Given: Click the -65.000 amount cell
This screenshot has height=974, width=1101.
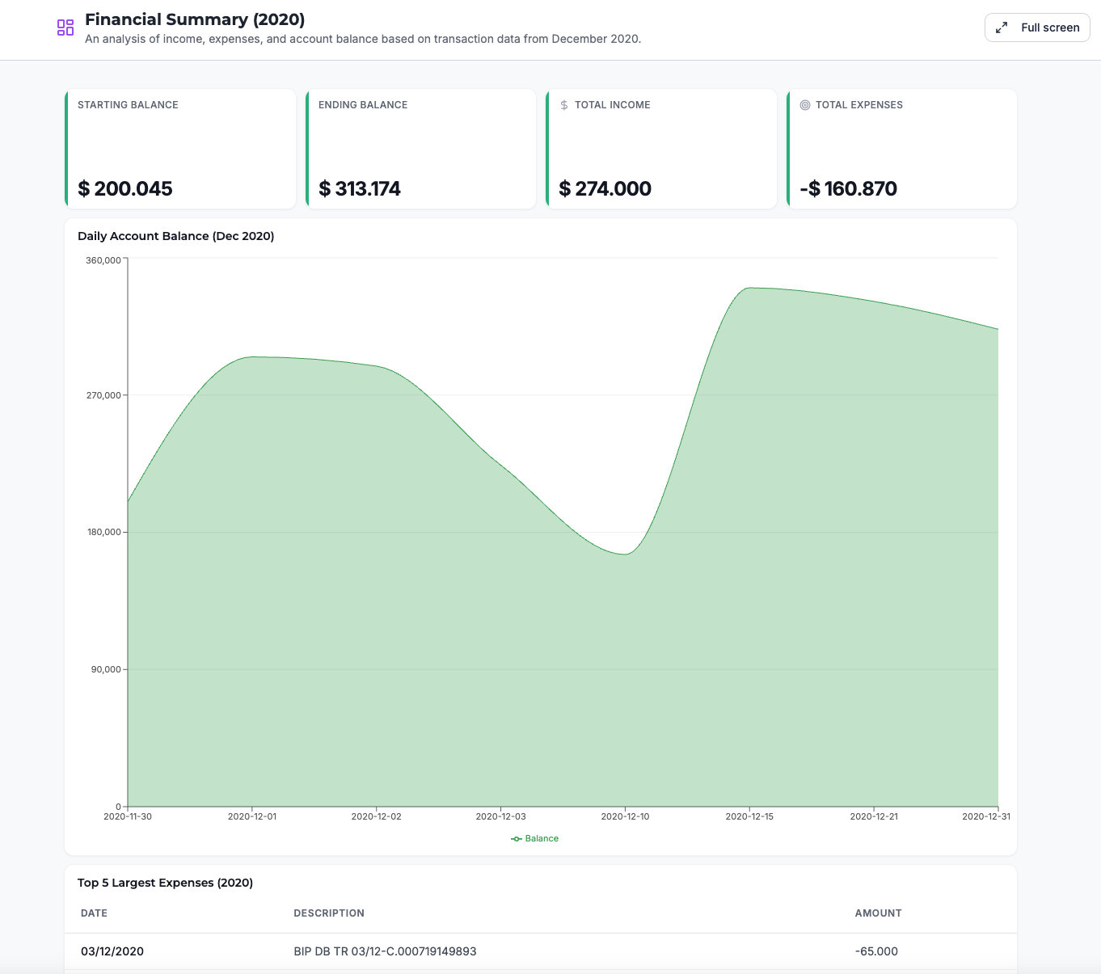Looking at the screenshot, I should coord(876,951).
